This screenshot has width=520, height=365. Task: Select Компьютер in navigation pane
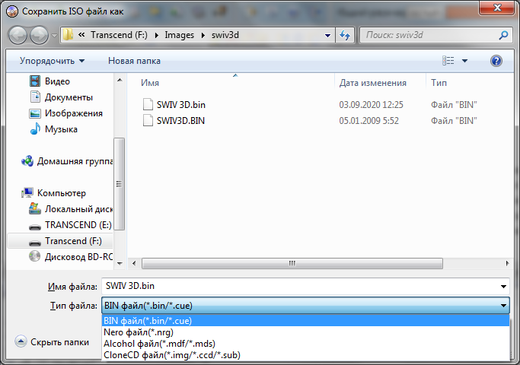click(x=62, y=193)
